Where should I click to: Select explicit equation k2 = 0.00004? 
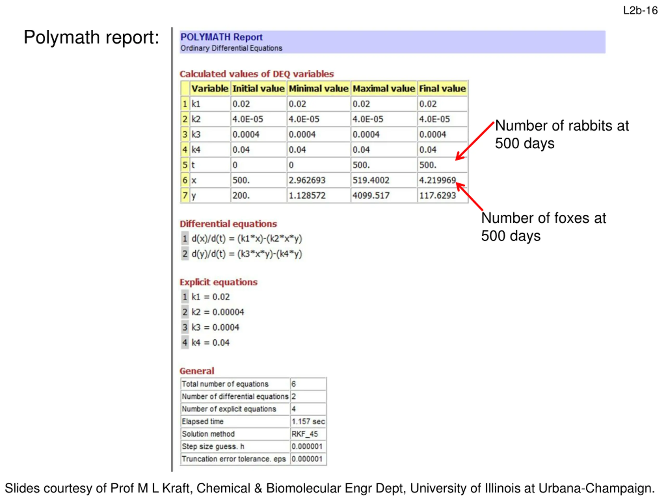pyautogui.click(x=218, y=312)
